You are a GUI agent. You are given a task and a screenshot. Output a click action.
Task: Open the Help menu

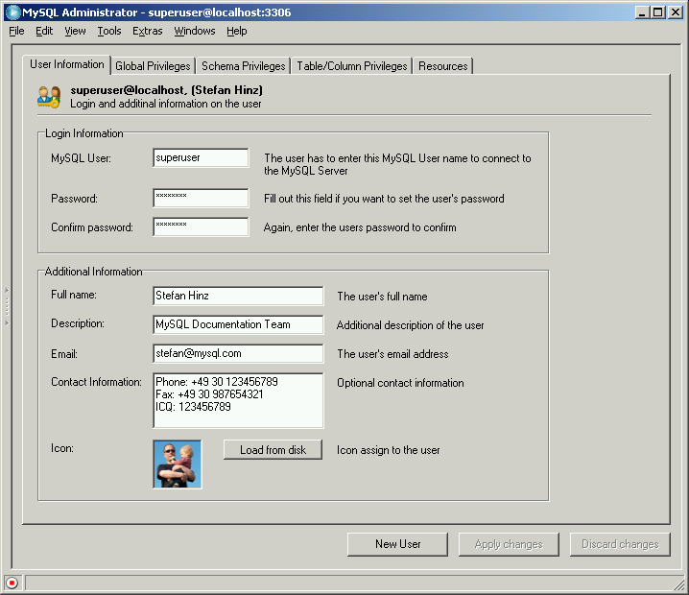(237, 31)
